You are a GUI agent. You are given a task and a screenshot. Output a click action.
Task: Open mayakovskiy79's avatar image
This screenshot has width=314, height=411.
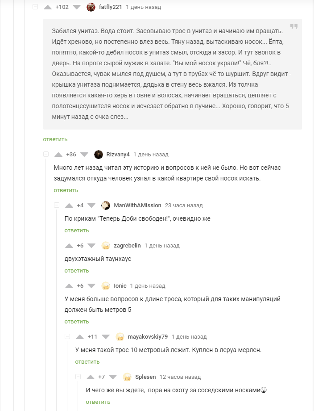[120, 337]
